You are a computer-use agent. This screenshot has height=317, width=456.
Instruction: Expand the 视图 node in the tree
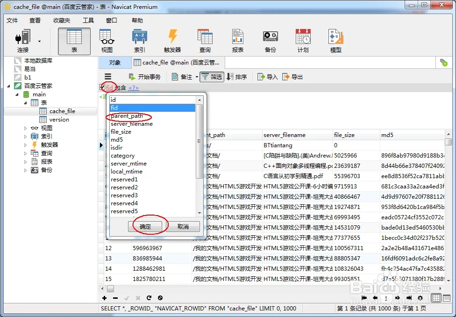[26, 128]
